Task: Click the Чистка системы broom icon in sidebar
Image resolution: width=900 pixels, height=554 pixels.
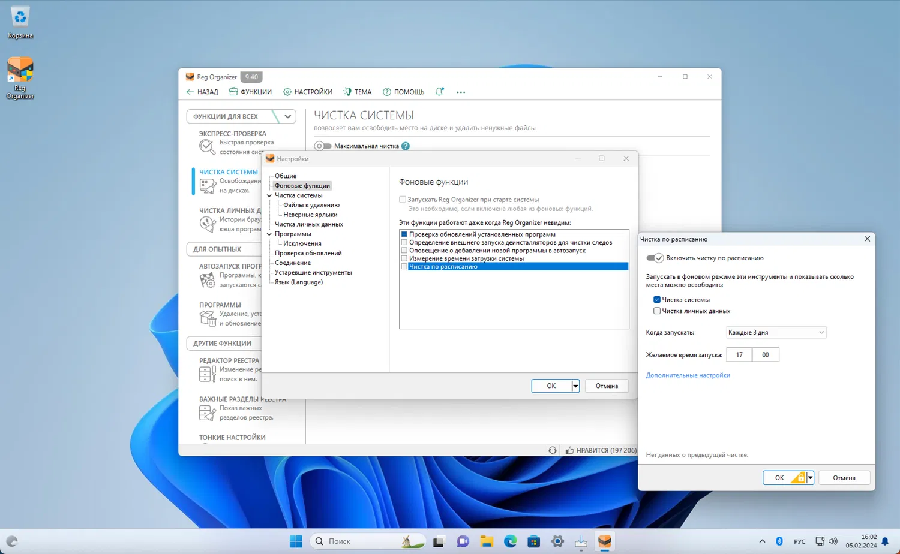Action: pyautogui.click(x=207, y=186)
